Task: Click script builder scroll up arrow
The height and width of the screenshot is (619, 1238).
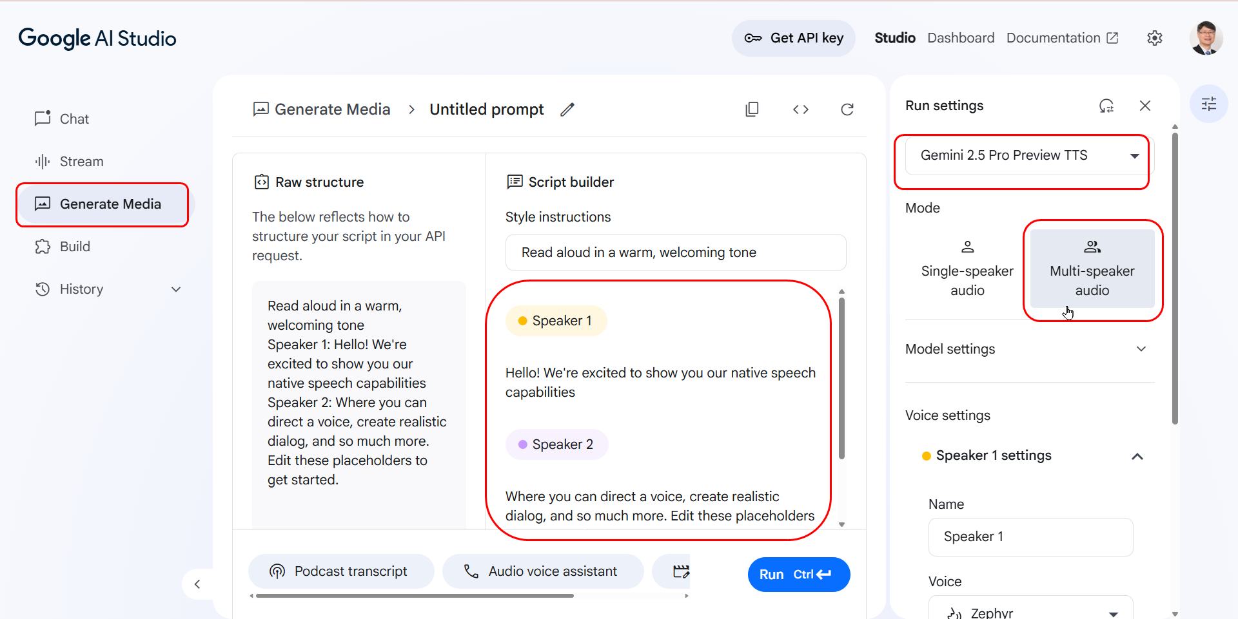Action: (x=841, y=292)
